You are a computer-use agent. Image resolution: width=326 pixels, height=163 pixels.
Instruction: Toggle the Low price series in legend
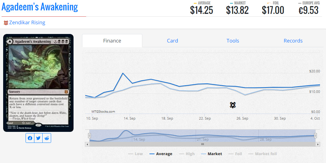[x=135, y=154]
